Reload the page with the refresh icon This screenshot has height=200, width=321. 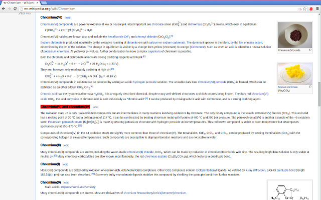pos(15,9)
